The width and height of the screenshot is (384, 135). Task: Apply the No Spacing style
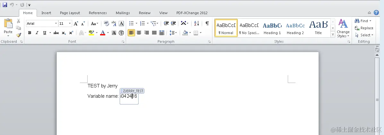(x=249, y=28)
